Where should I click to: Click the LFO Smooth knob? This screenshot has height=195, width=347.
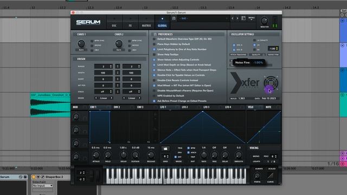[239, 155]
